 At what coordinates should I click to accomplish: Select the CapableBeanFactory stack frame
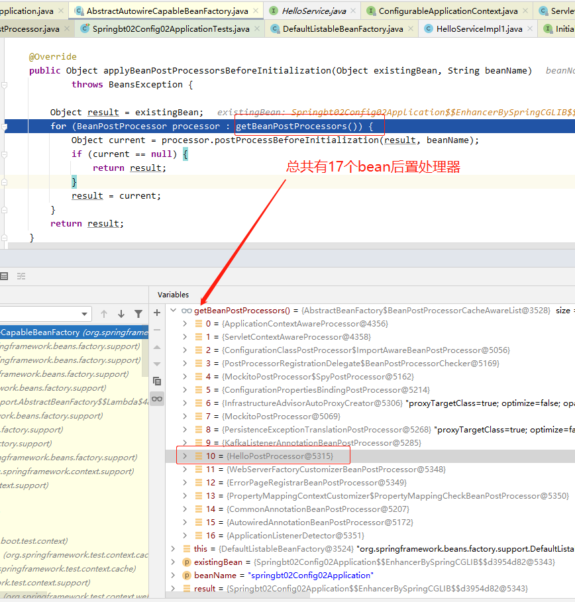click(x=74, y=332)
